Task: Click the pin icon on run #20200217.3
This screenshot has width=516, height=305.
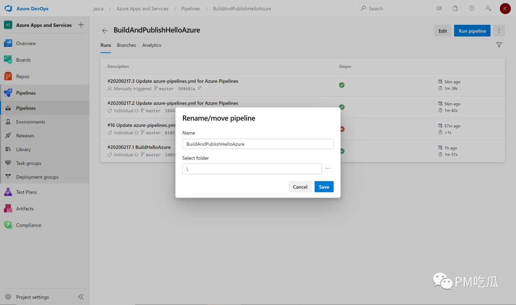Action: pos(199,88)
